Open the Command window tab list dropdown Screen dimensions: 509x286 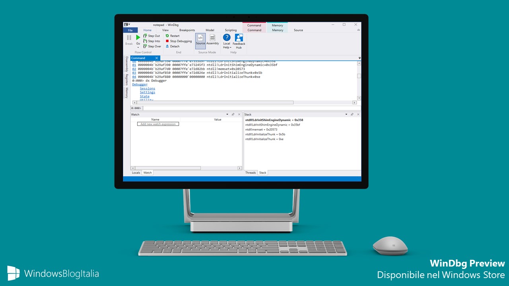359,58
